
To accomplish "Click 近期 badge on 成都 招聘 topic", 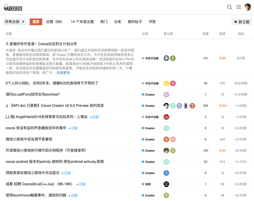I will (81, 184).
